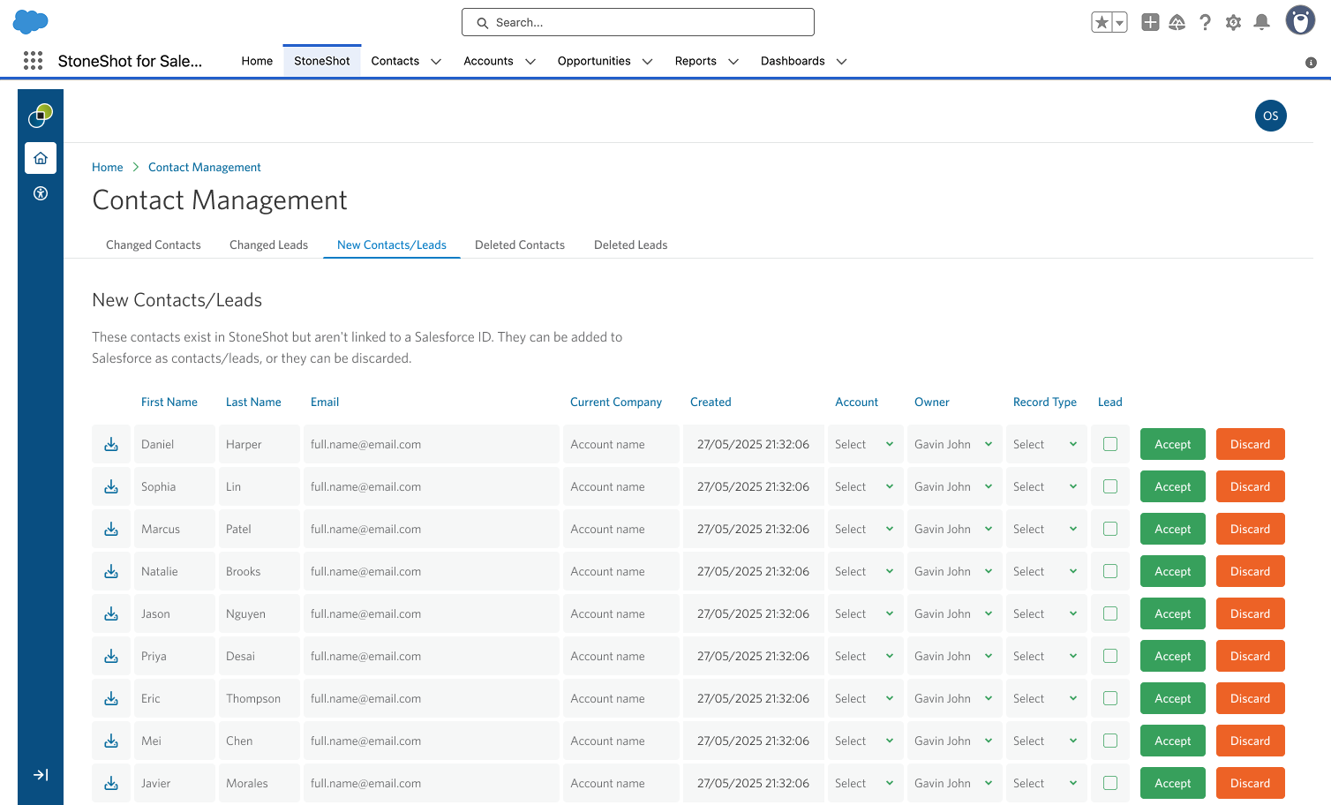This screenshot has width=1331, height=805.
Task: Open the Help question mark icon
Action: 1205,23
